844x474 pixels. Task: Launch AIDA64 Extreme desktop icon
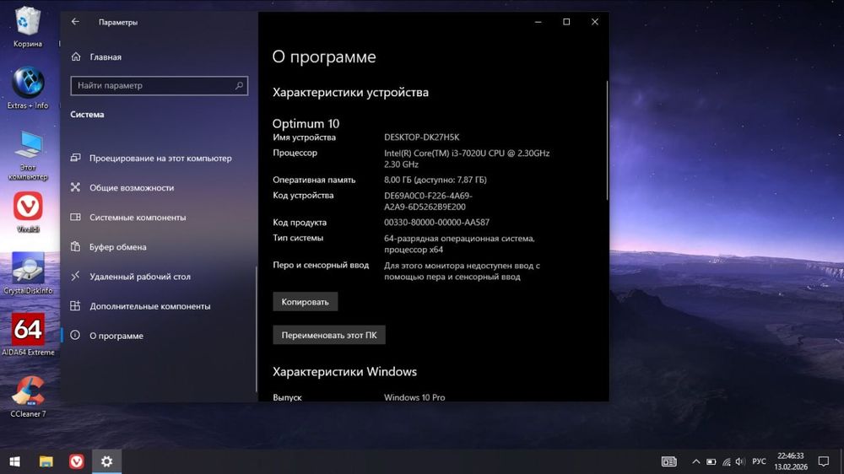click(28, 334)
